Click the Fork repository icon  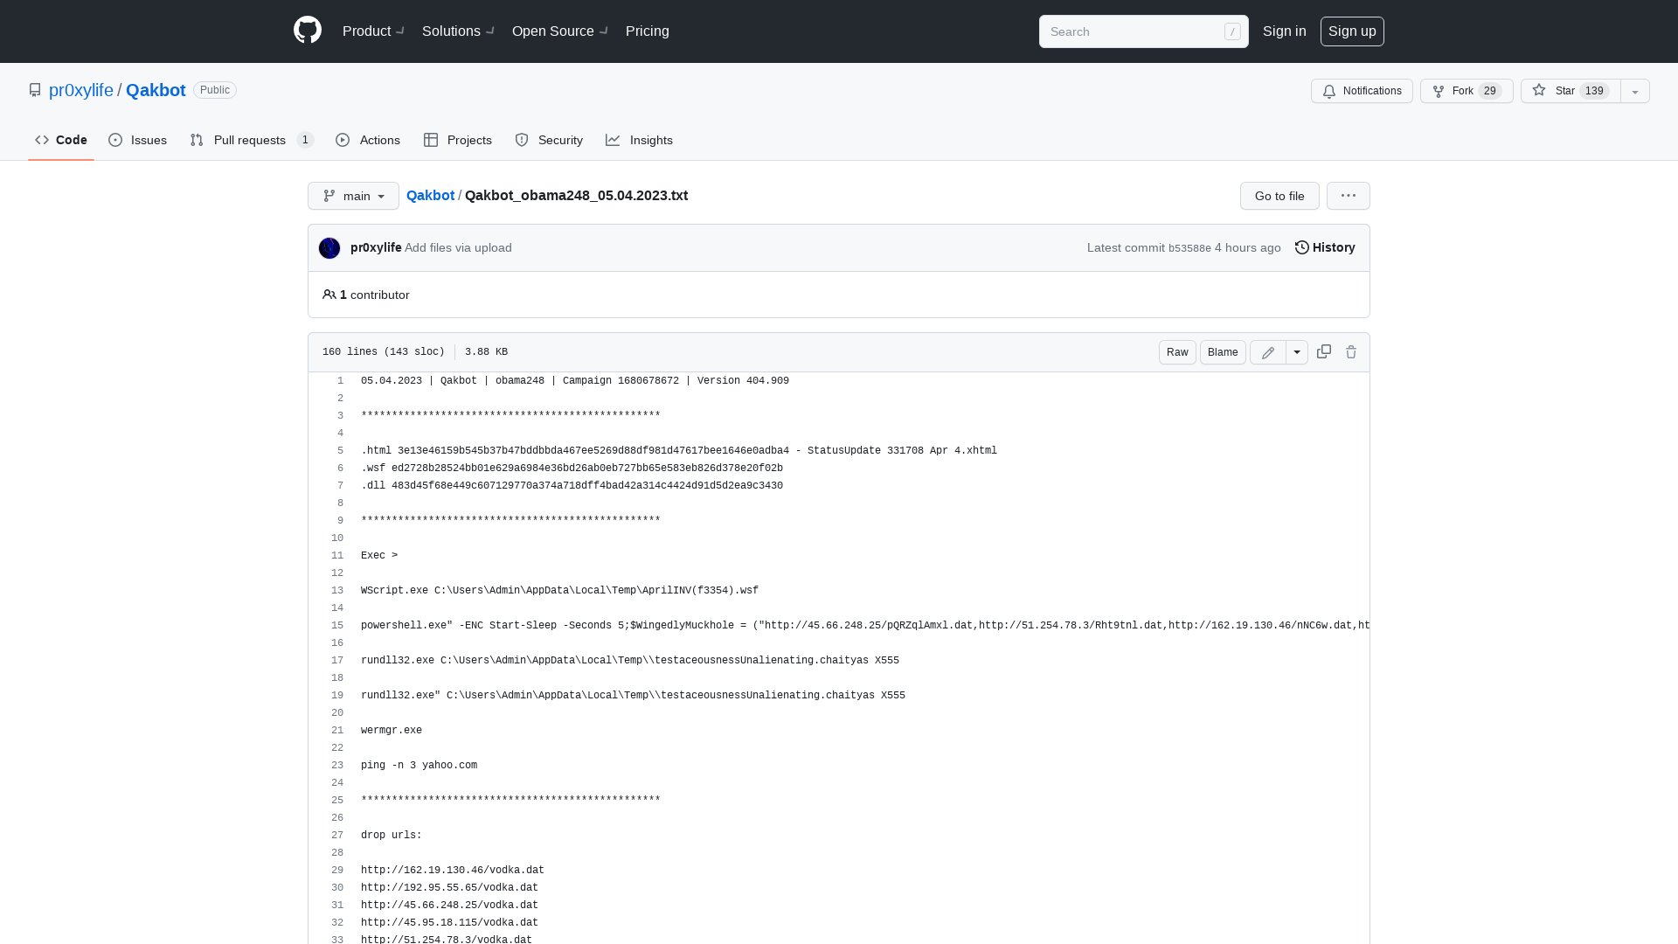pos(1439,90)
